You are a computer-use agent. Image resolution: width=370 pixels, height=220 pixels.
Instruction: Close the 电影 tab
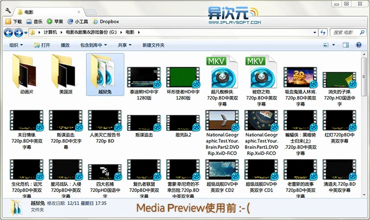79,12
